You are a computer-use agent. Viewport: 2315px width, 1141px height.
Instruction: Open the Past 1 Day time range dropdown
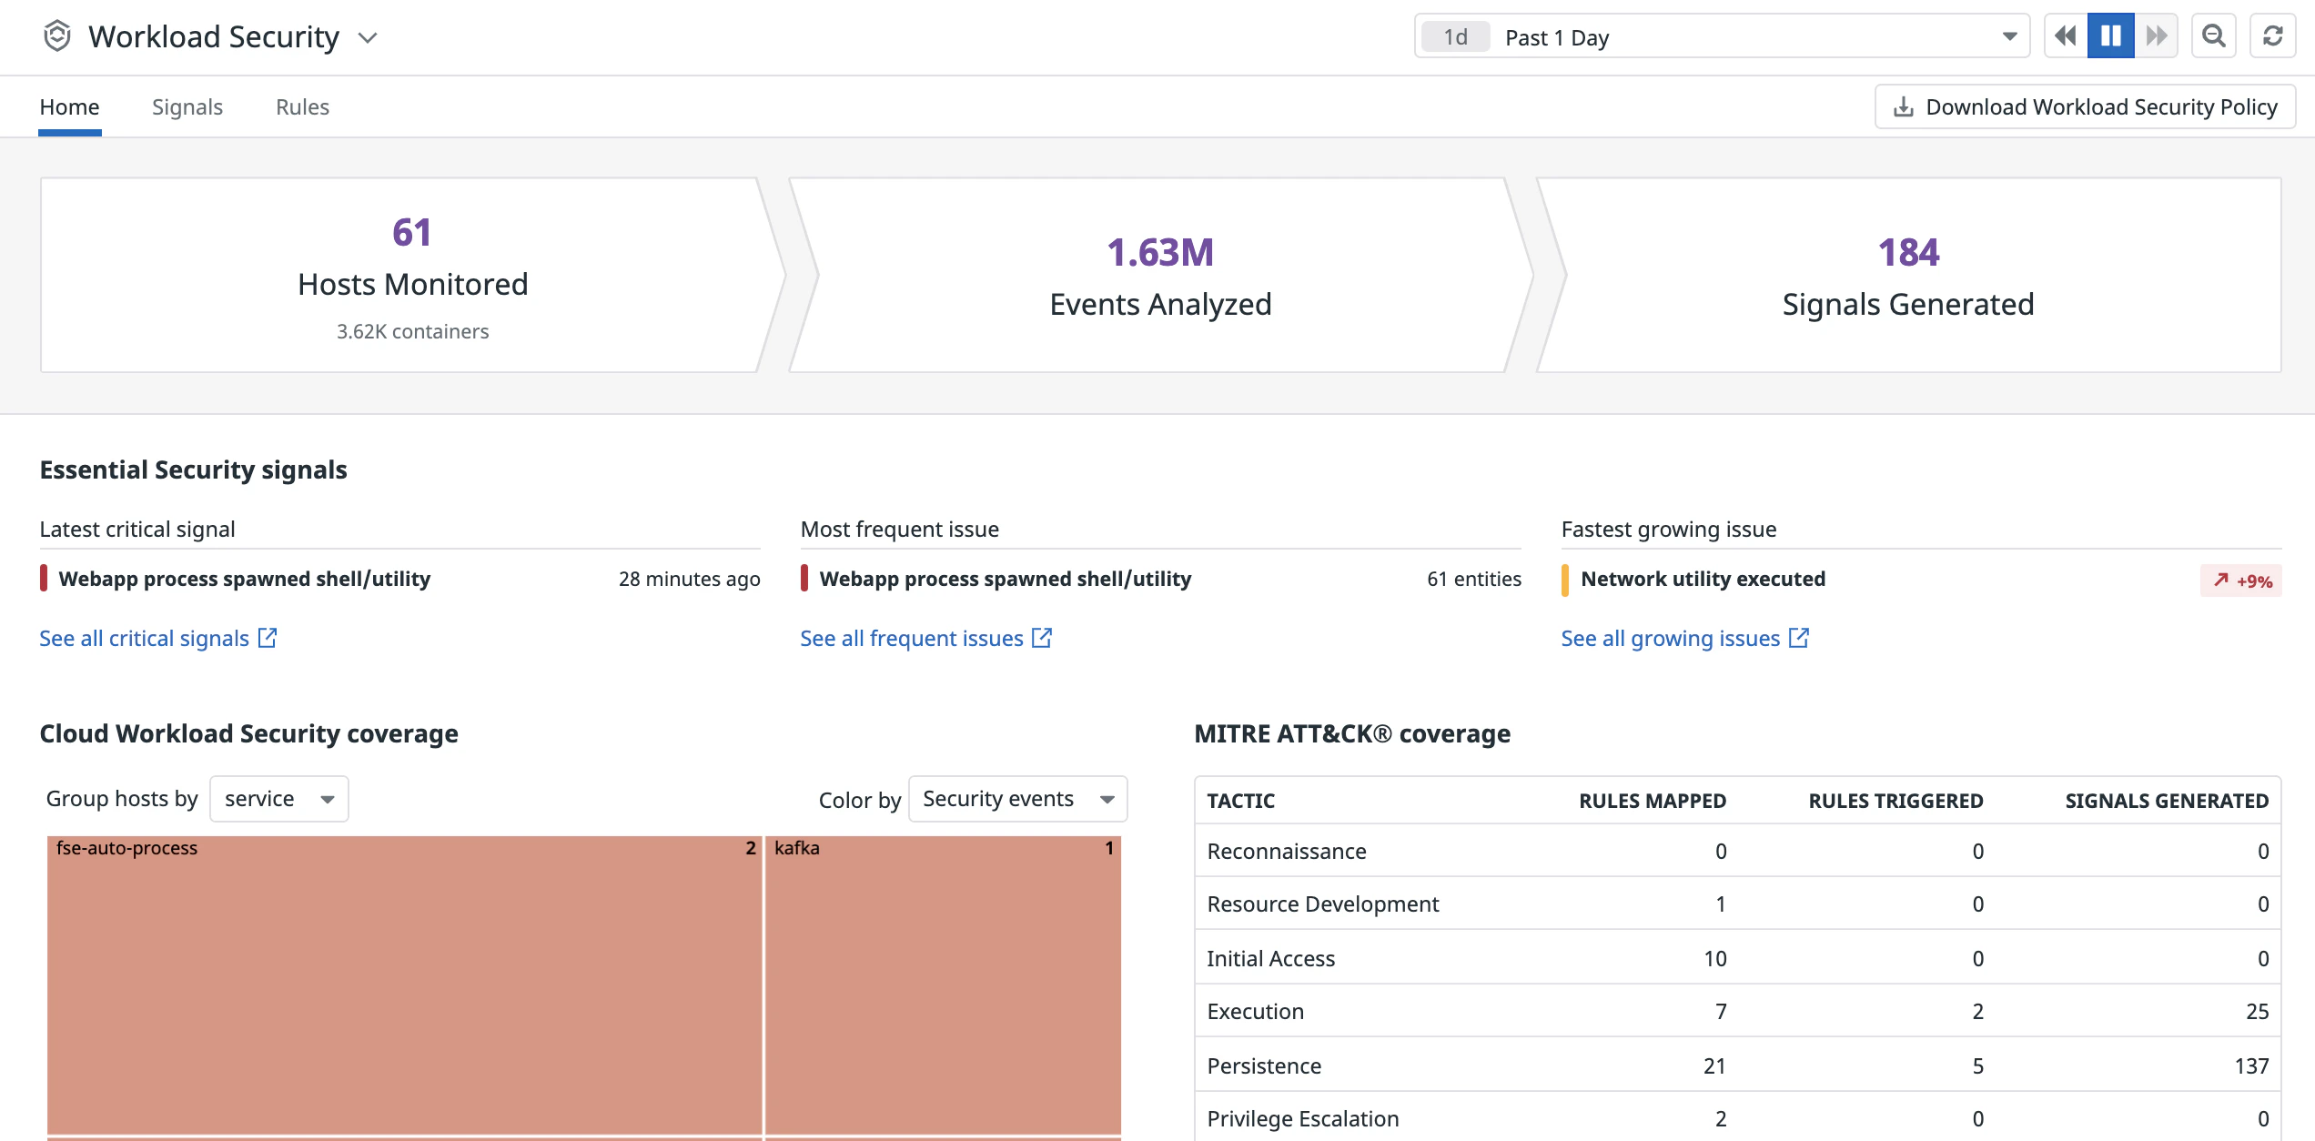click(1722, 36)
